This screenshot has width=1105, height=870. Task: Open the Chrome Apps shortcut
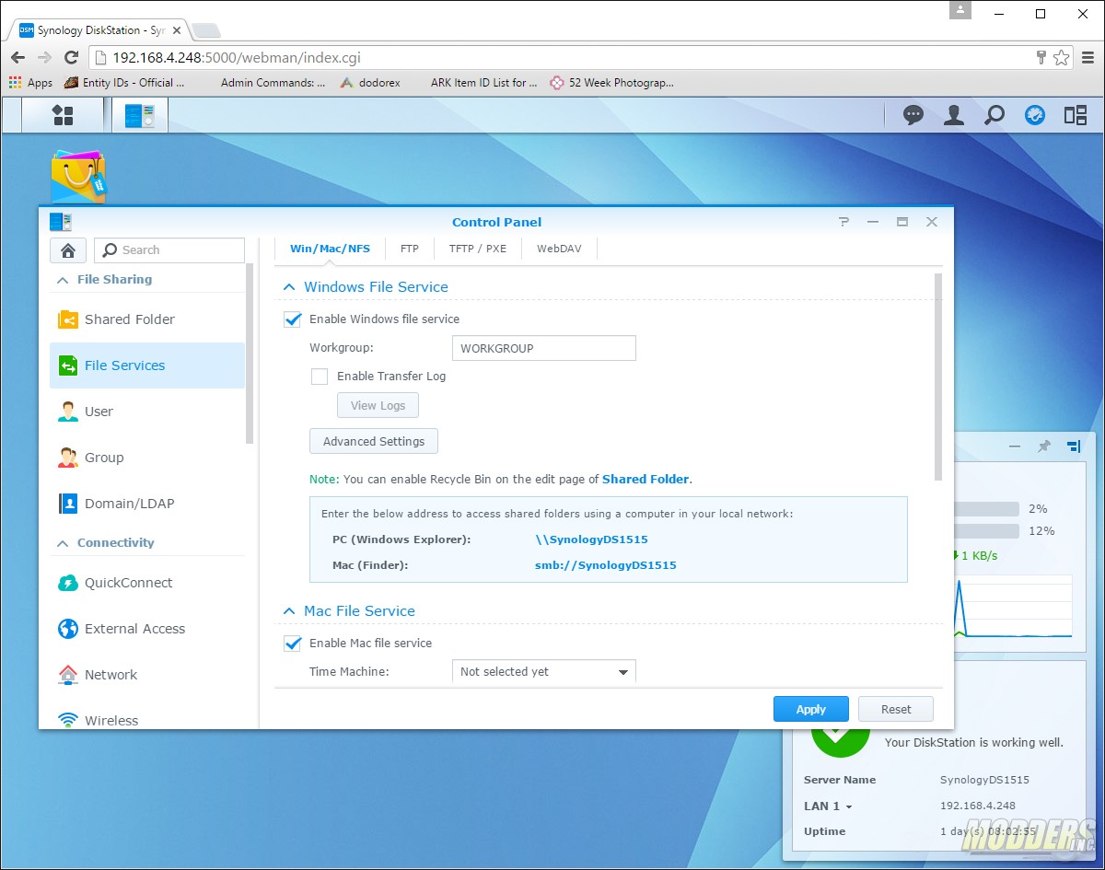coord(30,82)
